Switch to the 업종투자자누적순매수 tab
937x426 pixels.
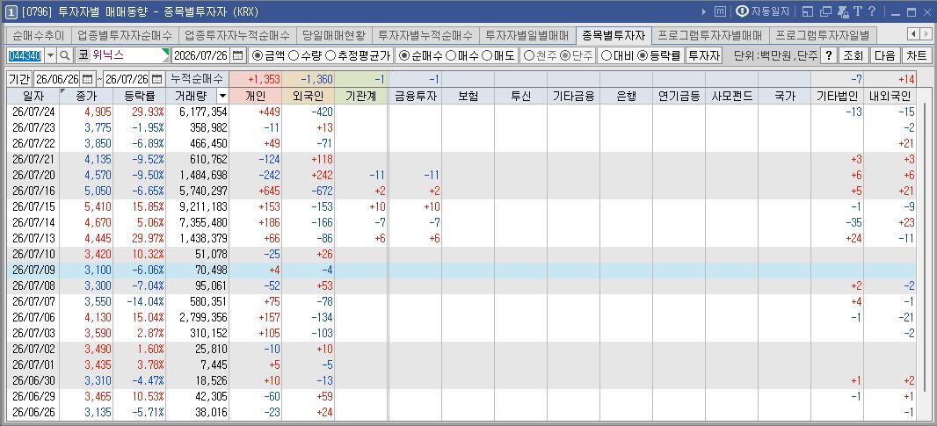[237, 35]
